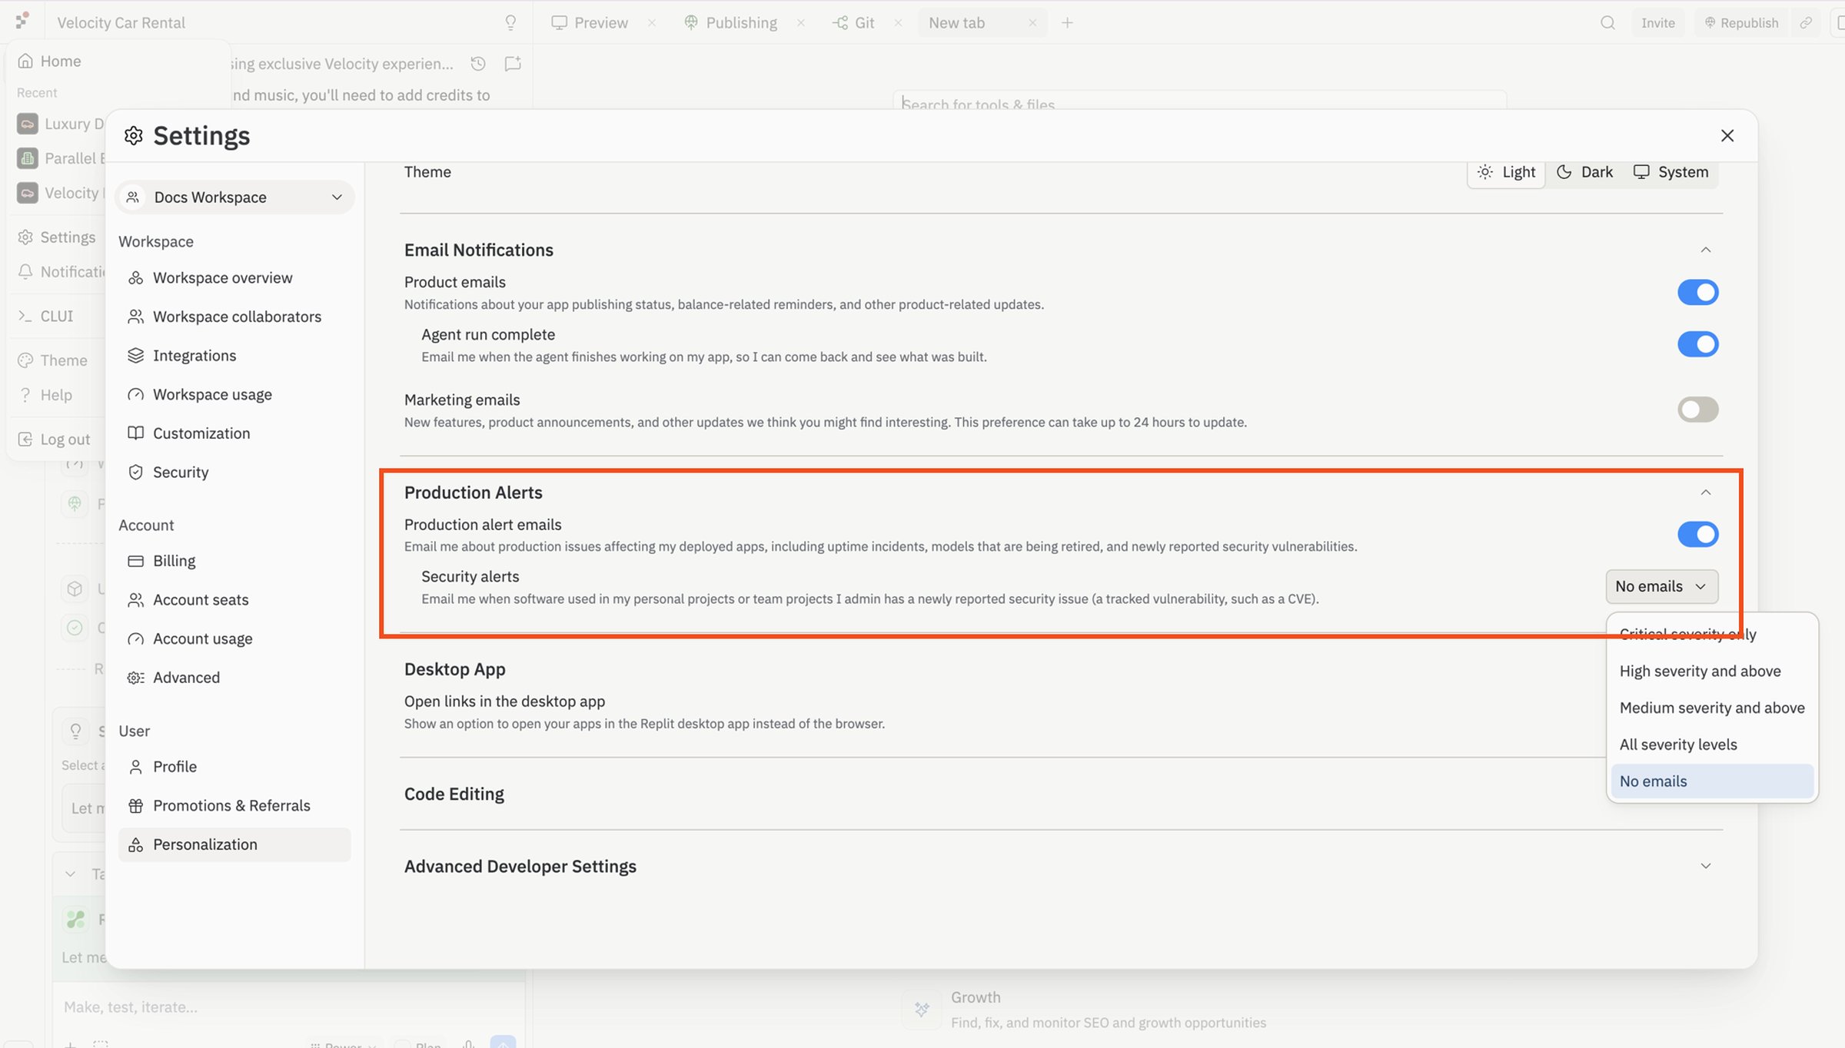Open Luxury recent app in sidebar
The width and height of the screenshot is (1845, 1048).
(60, 124)
